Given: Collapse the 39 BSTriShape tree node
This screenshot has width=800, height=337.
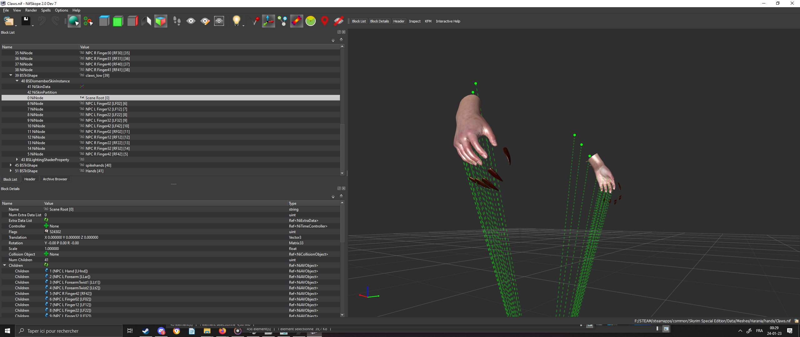Looking at the screenshot, I should 11,75.
